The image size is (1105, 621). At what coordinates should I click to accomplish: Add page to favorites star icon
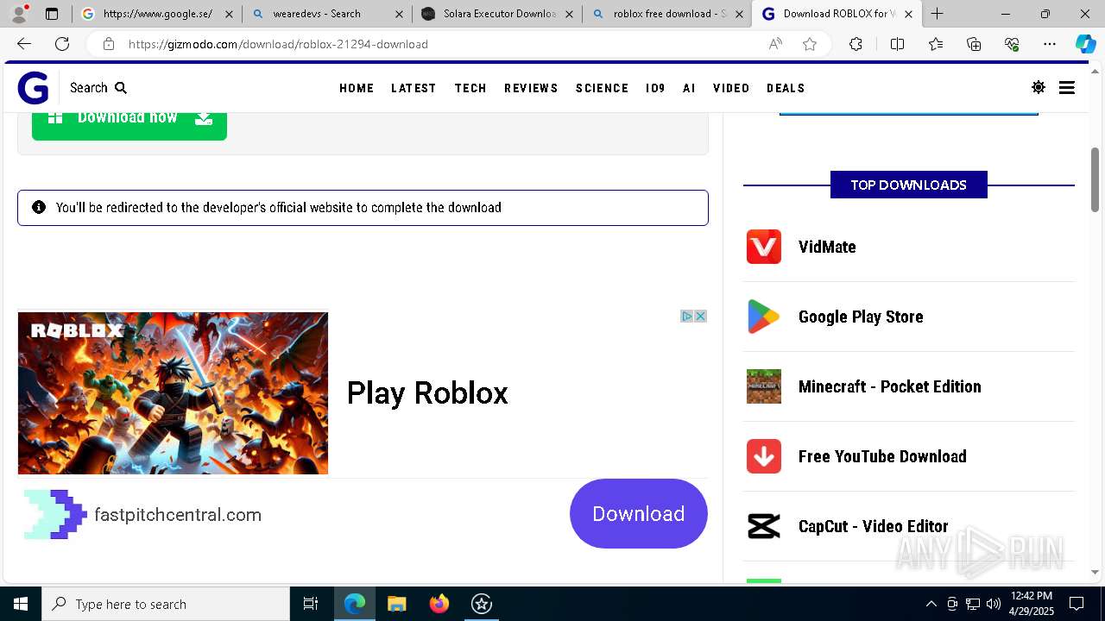[x=810, y=44]
